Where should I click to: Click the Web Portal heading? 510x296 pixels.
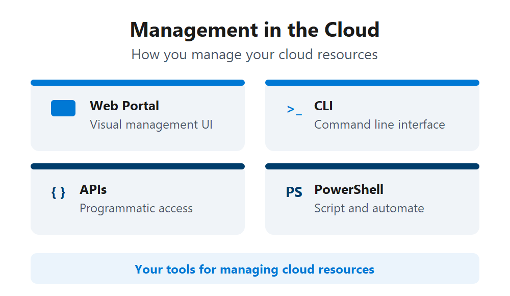(124, 106)
